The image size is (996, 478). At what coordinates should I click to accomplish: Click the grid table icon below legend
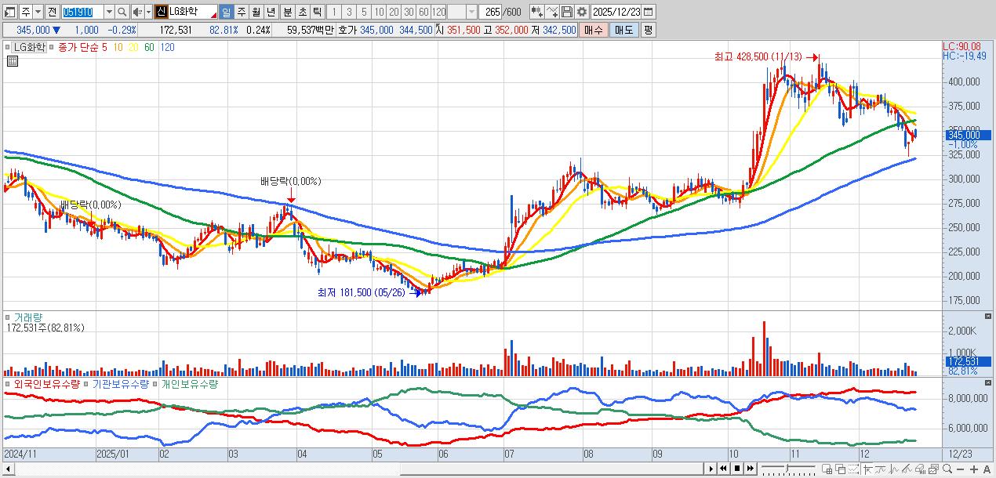[13, 61]
